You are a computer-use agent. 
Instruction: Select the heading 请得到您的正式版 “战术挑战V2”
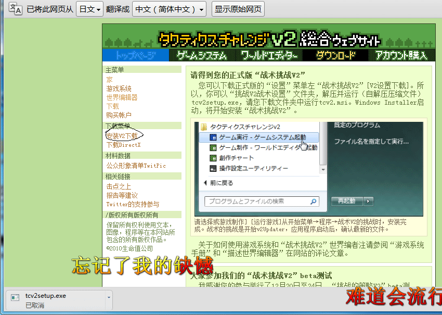coord(248,75)
